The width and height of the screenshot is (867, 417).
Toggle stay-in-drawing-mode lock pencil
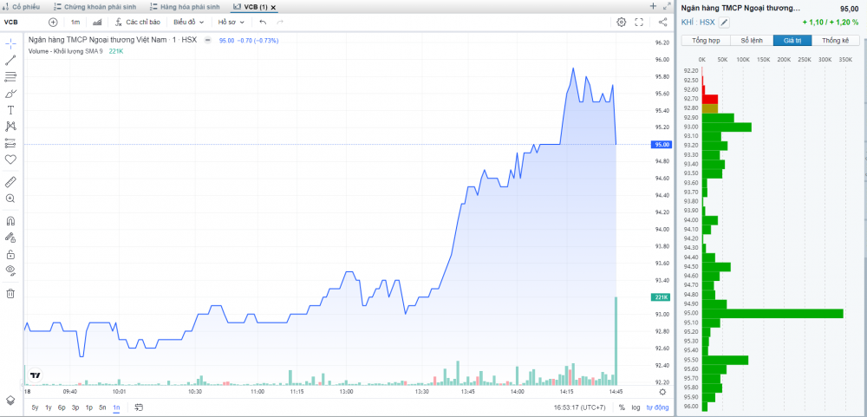10,238
